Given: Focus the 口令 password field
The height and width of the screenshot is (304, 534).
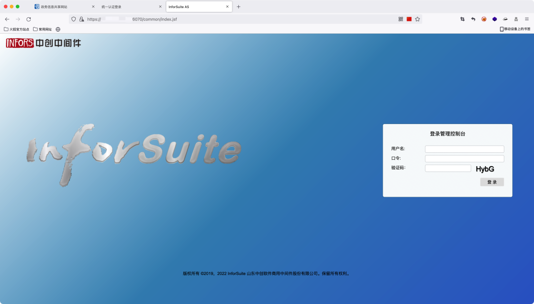Looking at the screenshot, I should pyautogui.click(x=464, y=159).
